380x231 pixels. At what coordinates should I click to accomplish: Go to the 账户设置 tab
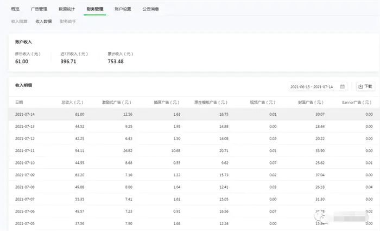[x=123, y=9]
